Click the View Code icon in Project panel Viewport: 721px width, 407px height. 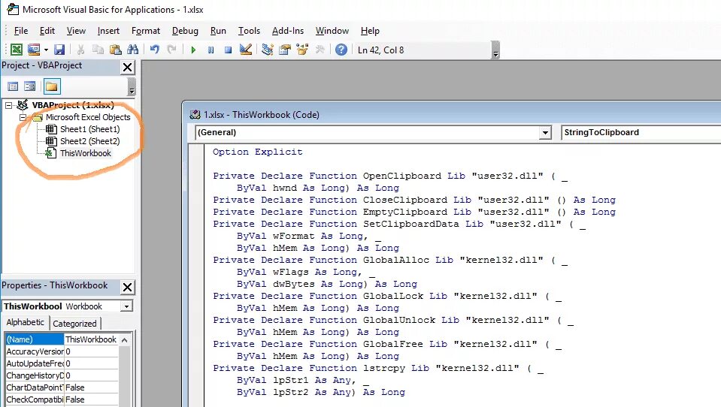pos(13,86)
